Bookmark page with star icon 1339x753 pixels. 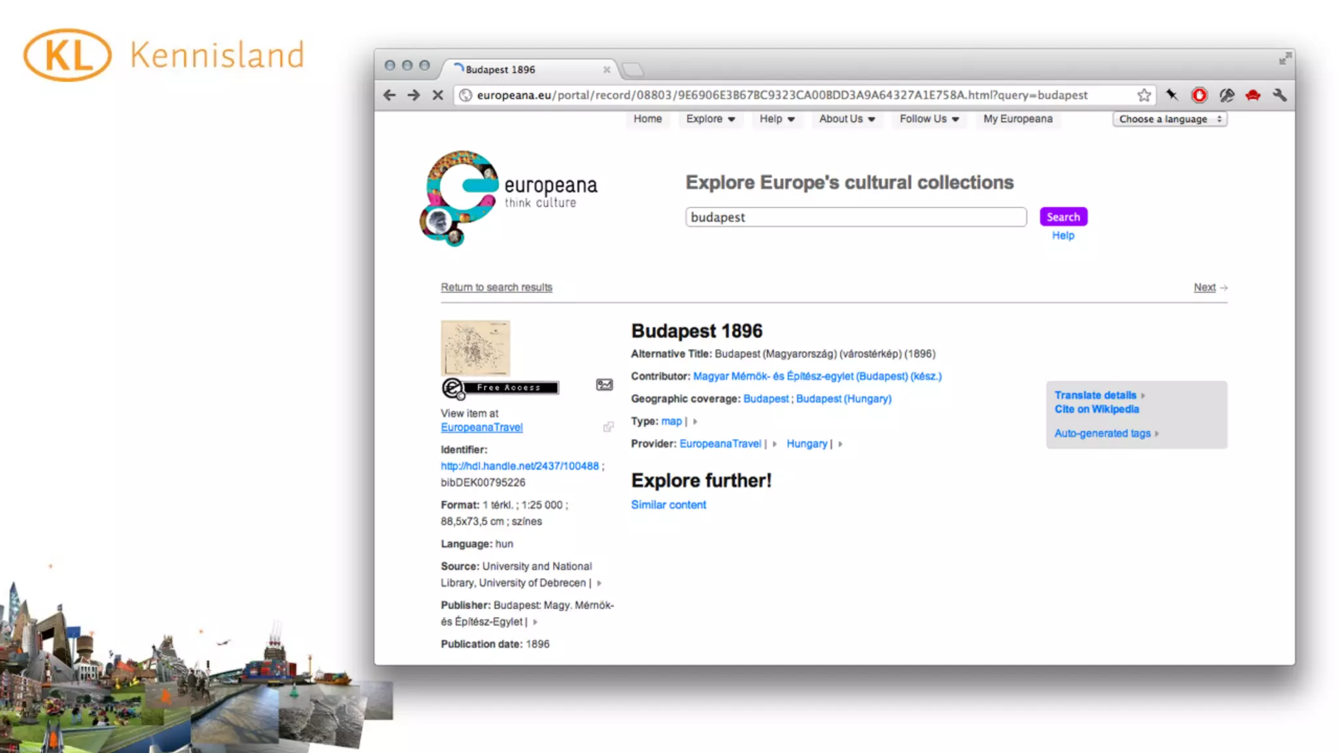pos(1144,95)
